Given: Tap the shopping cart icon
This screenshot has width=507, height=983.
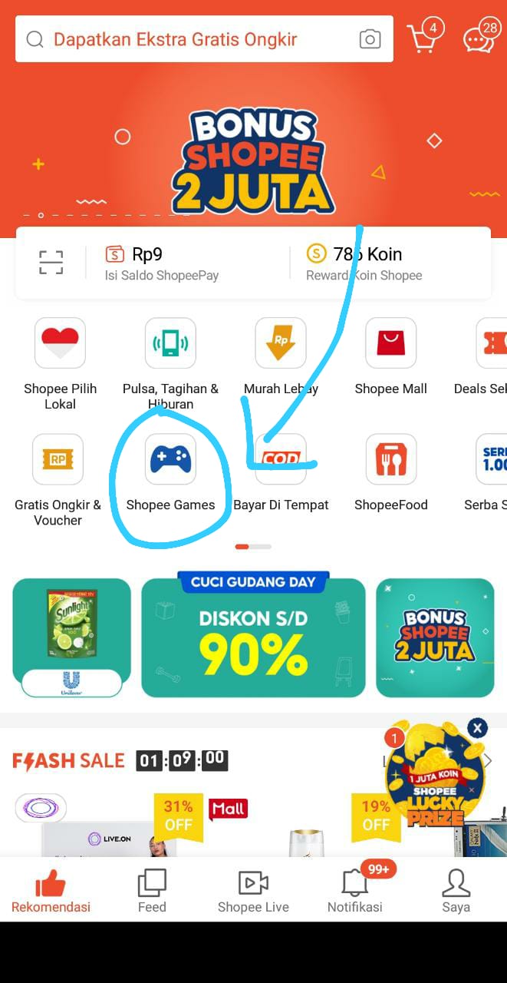Looking at the screenshot, I should tap(423, 37).
